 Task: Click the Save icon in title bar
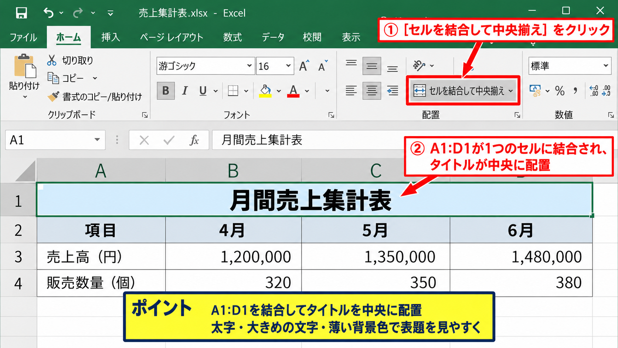[x=21, y=13]
